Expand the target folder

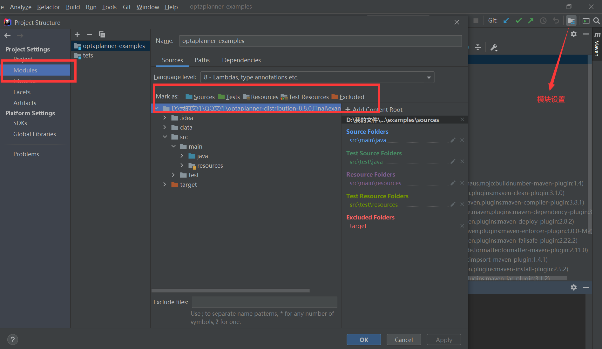pyautogui.click(x=165, y=185)
